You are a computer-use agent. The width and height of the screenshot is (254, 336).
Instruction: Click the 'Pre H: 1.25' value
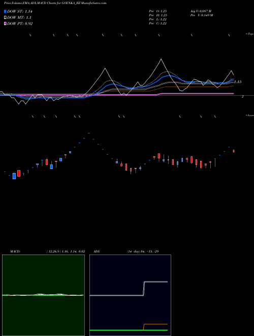(x=158, y=15)
